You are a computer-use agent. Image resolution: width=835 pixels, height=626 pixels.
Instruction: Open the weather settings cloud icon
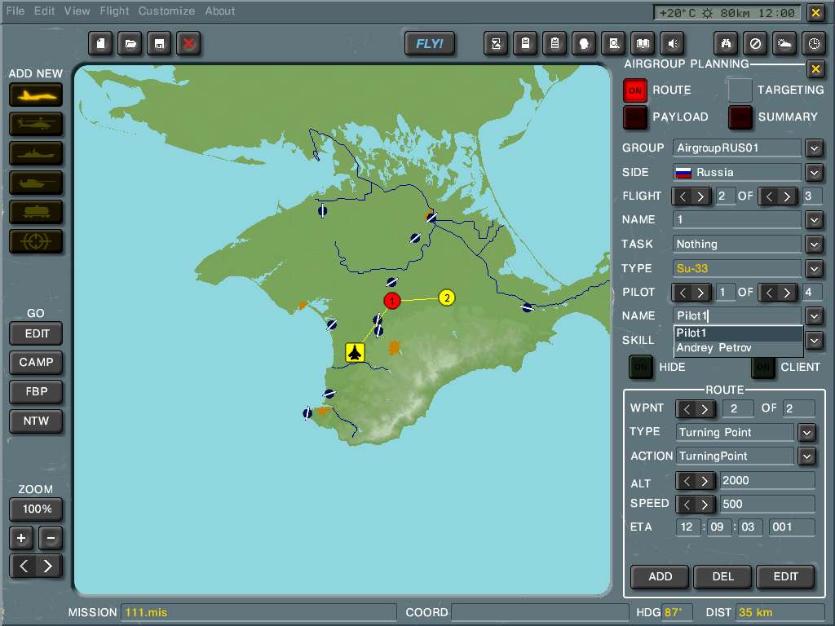point(784,44)
